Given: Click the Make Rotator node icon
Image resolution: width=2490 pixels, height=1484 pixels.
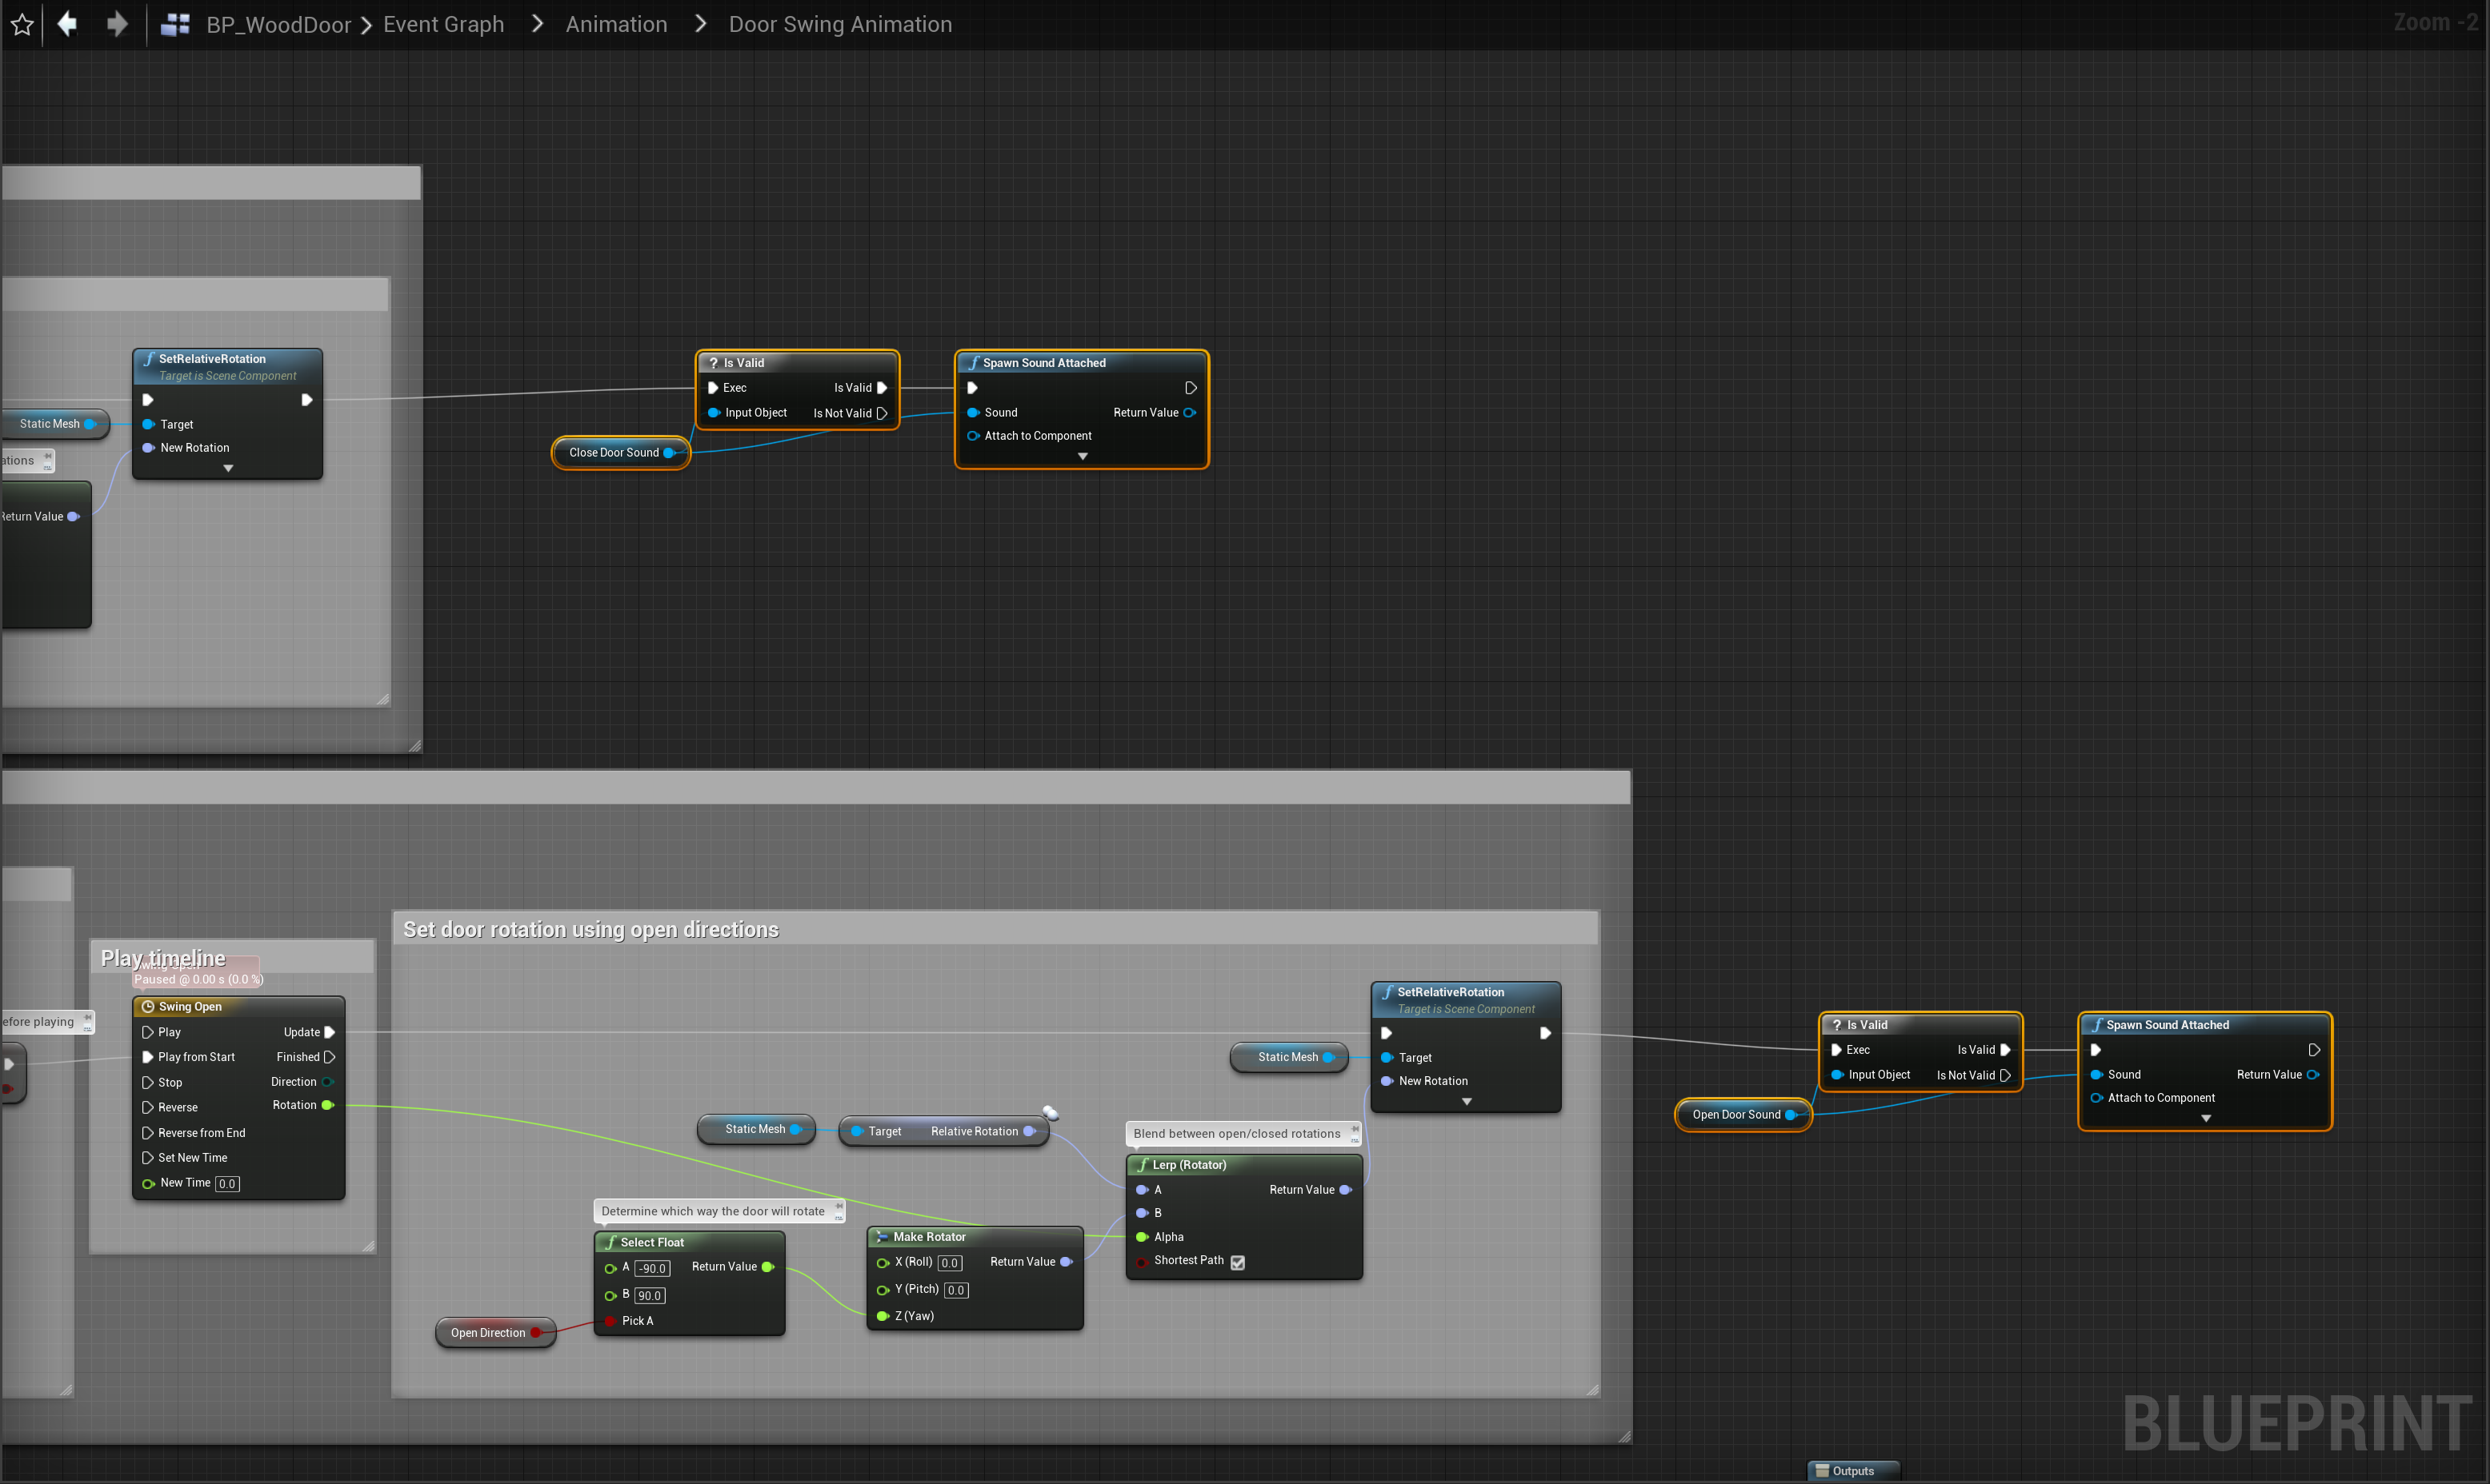Looking at the screenshot, I should pyautogui.click(x=882, y=1237).
